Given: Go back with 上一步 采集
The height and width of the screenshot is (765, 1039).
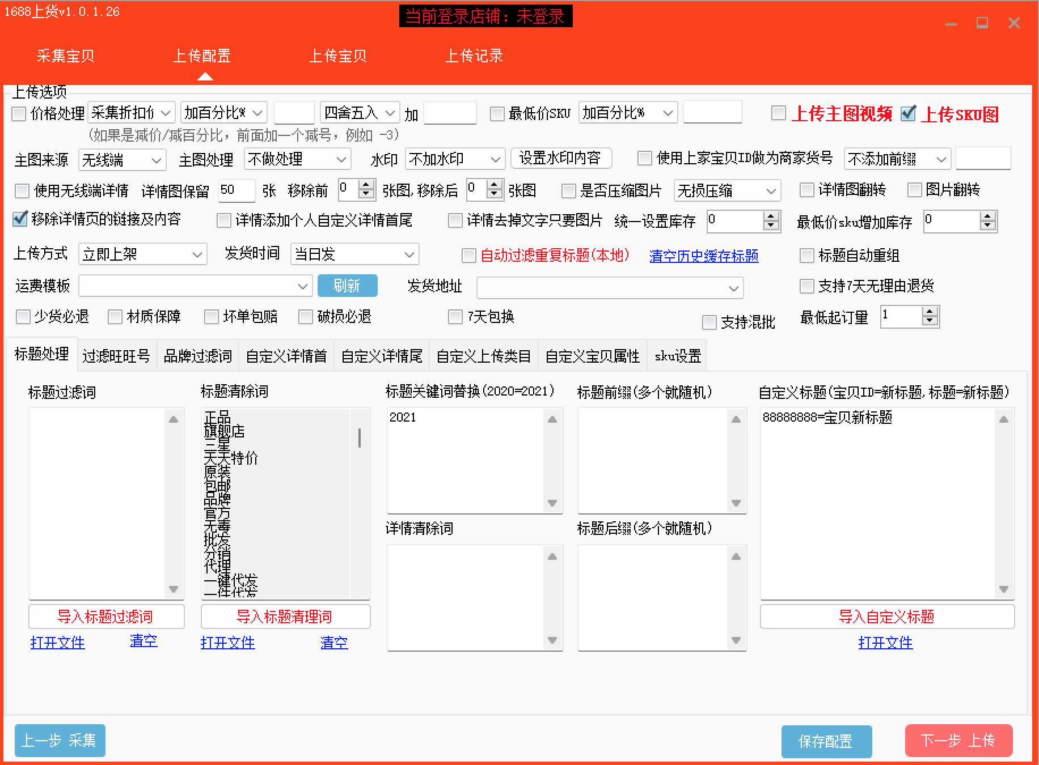Looking at the screenshot, I should click(60, 740).
